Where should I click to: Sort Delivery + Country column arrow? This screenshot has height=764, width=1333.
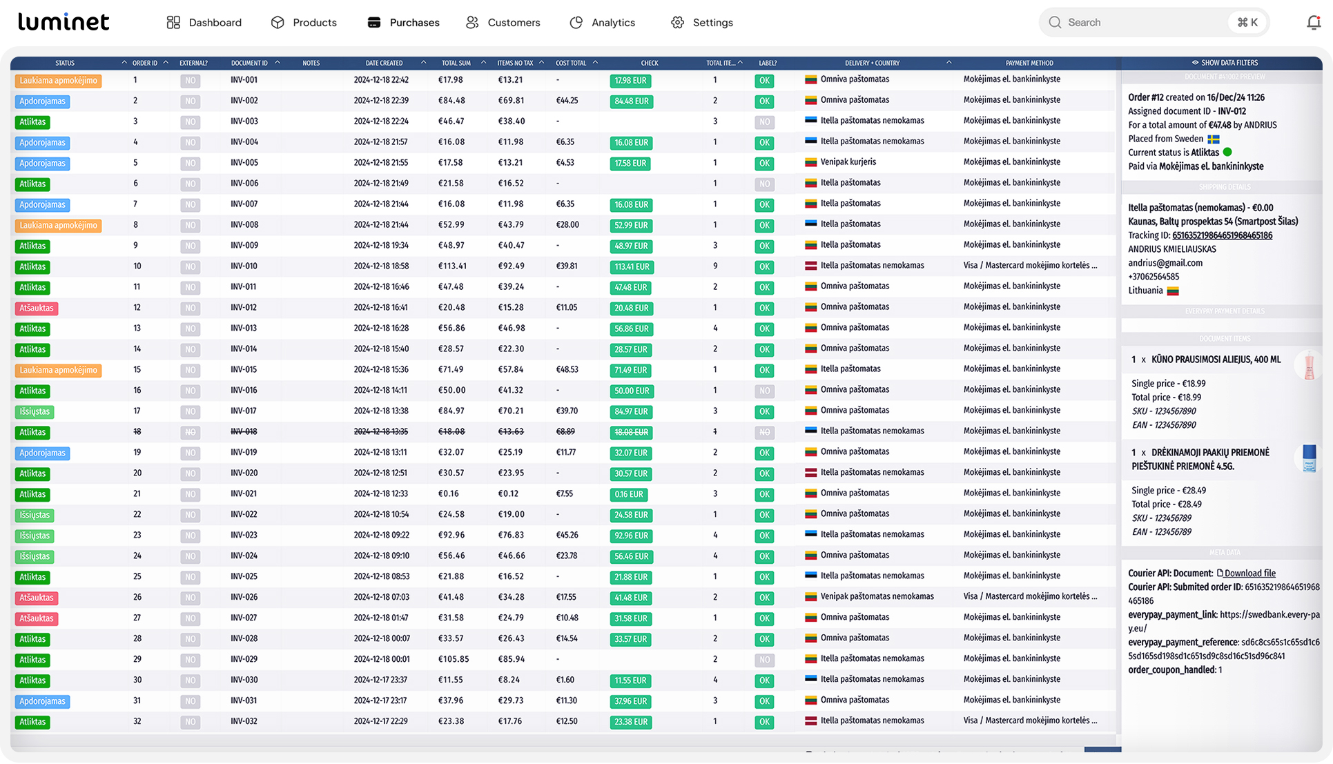pyautogui.click(x=948, y=63)
